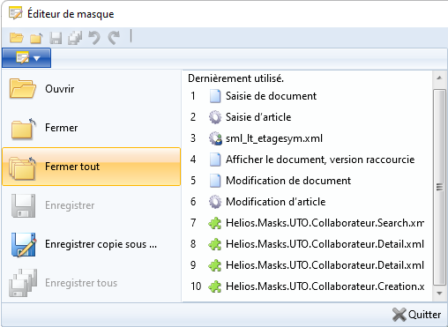
Task: Open the blue application menu dropdown
Action: pyautogui.click(x=26, y=58)
